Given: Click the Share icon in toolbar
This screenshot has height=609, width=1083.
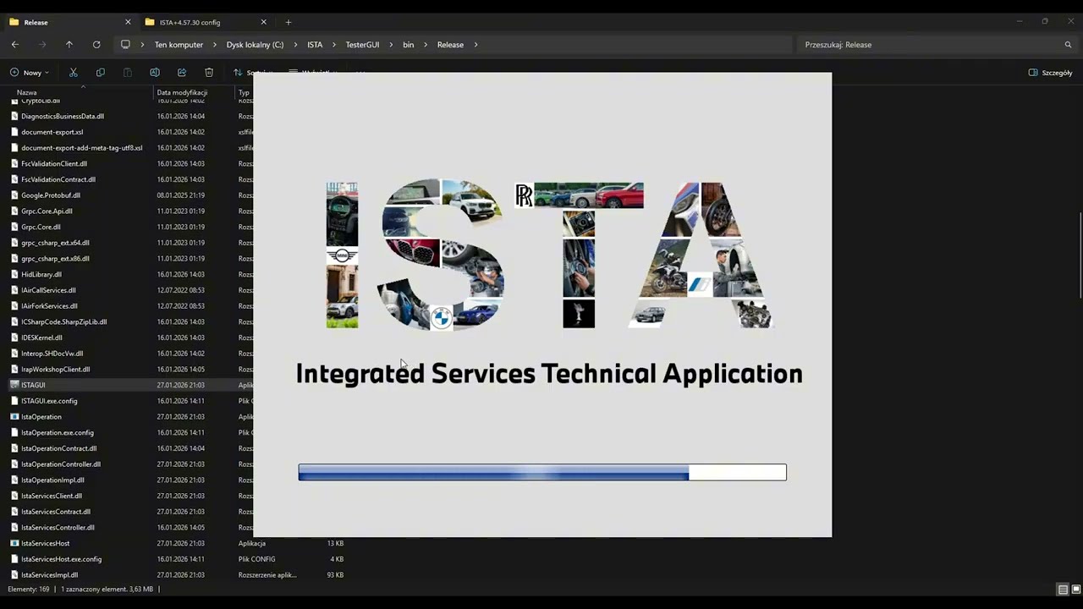Looking at the screenshot, I should pyautogui.click(x=182, y=73).
